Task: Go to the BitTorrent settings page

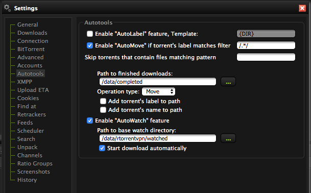Action: click(x=31, y=49)
